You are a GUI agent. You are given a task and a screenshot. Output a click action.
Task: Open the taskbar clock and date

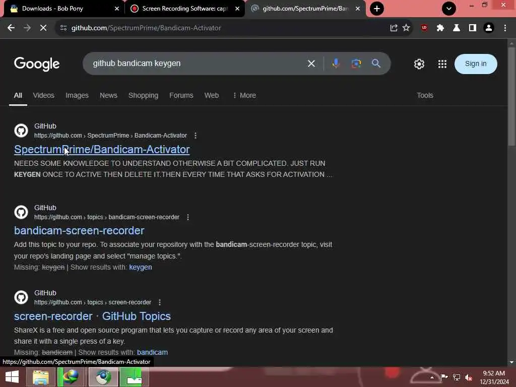point(494,377)
